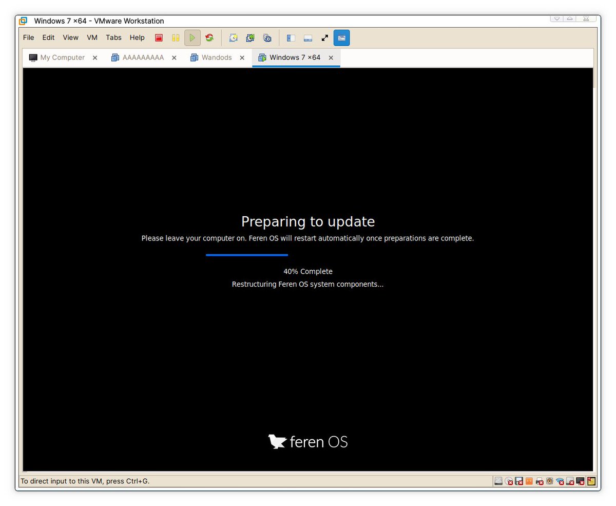The width and height of the screenshot is (616, 506).
Task: Restart the guest with the reset icon
Action: coord(209,38)
